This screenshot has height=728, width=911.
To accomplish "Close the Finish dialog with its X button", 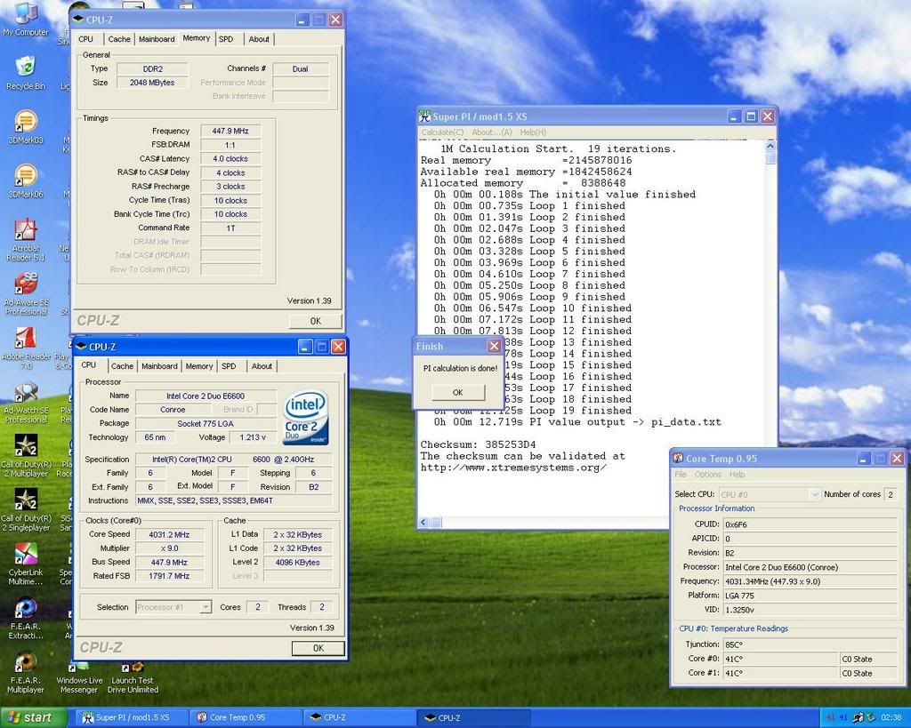I will pos(494,346).
